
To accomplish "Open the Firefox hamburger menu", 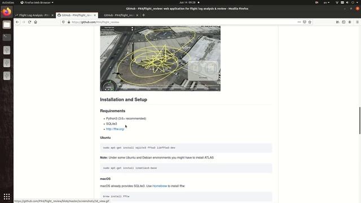I will pyautogui.click(x=357, y=22).
